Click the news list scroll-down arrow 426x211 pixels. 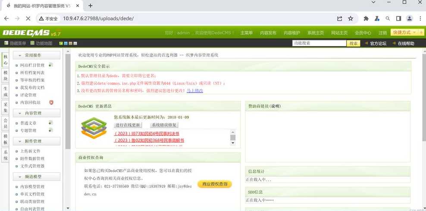(x=232, y=143)
